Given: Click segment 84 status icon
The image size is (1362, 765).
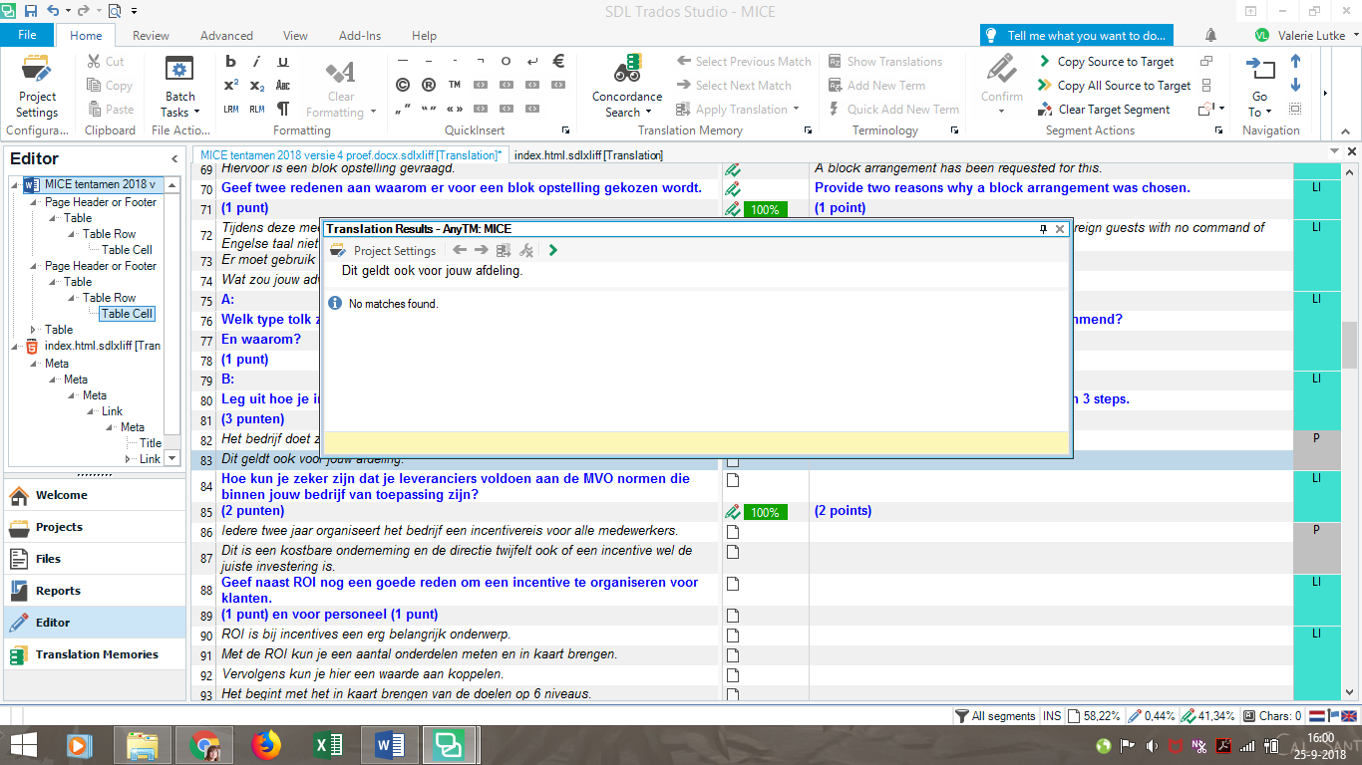Looking at the screenshot, I should click(733, 480).
